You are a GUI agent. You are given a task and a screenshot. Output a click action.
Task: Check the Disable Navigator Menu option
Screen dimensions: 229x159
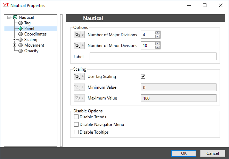click(x=76, y=125)
